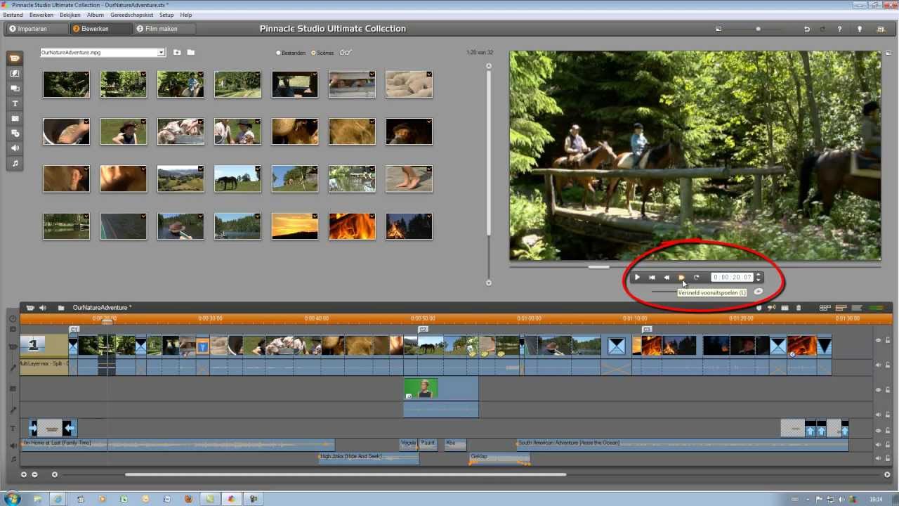
Task: Open the Bestand menu
Action: coord(13,15)
